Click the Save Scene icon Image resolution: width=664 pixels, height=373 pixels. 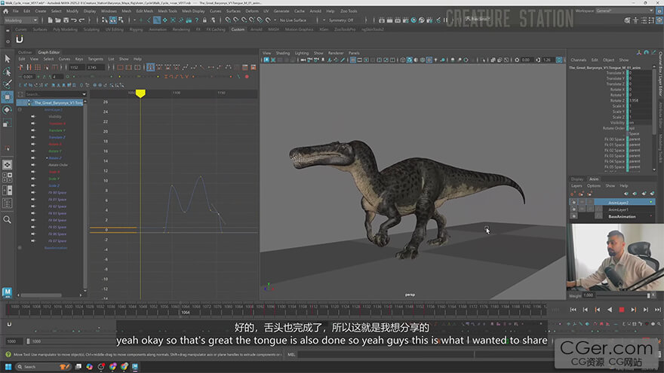[66, 20]
